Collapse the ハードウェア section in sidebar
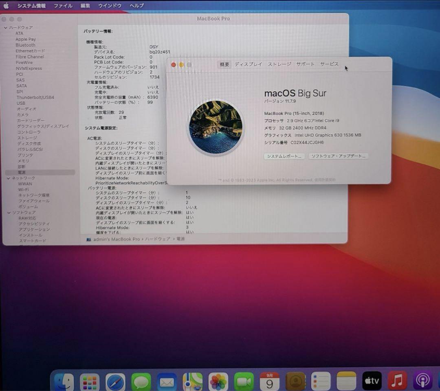Image resolution: width=440 pixels, height=391 pixels. 5,27
